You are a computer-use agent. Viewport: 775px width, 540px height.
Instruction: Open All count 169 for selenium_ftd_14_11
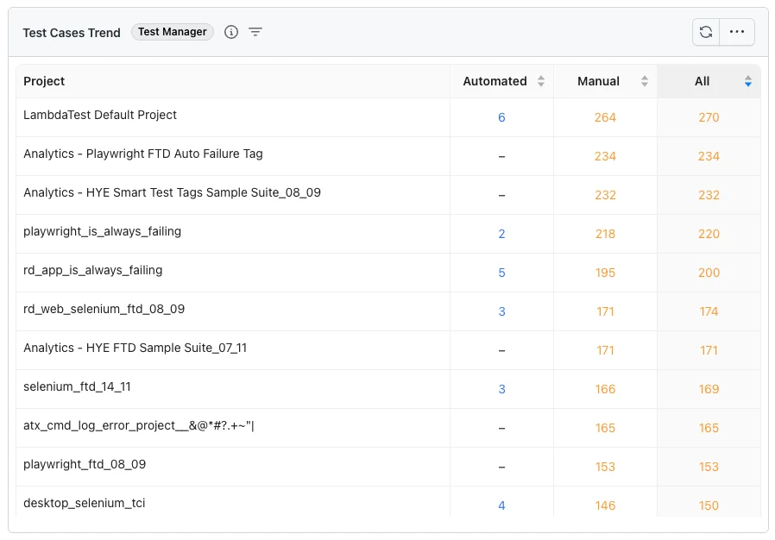[709, 389]
